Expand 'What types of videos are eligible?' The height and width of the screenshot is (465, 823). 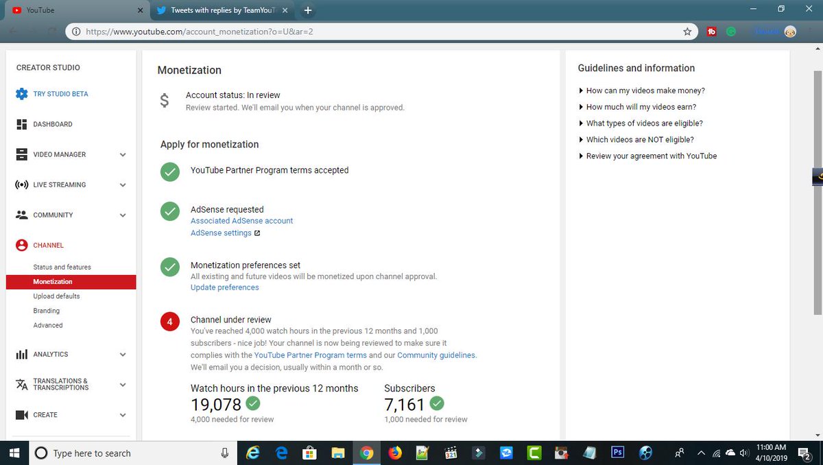click(x=641, y=123)
